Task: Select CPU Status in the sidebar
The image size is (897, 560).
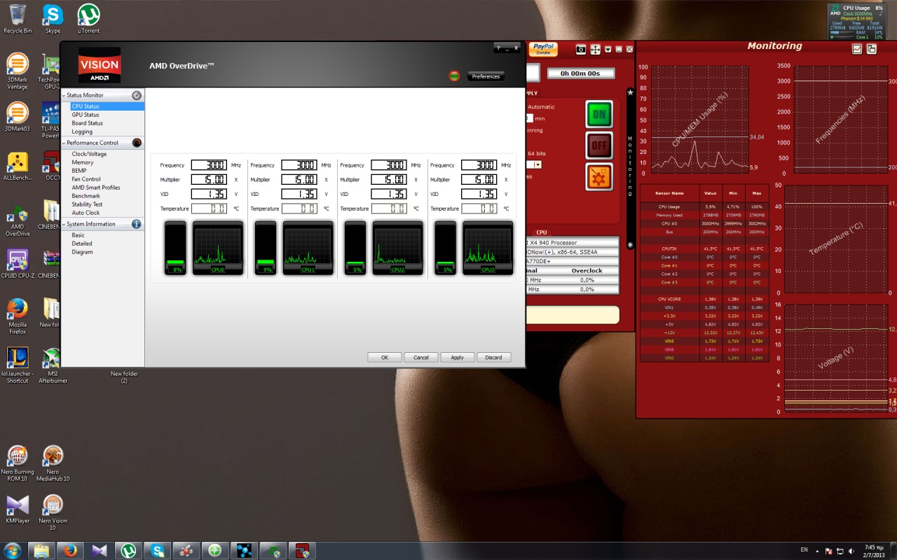Action: click(107, 106)
